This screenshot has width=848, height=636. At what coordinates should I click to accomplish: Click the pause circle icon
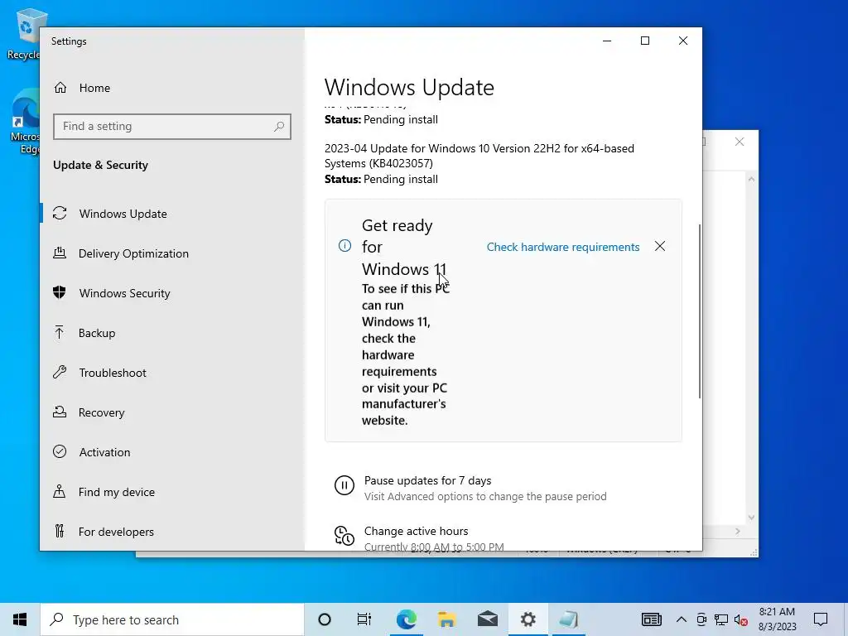tap(344, 485)
